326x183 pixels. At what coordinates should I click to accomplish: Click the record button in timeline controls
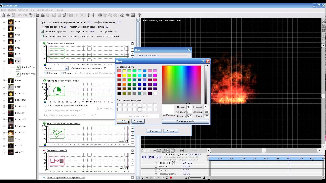[171, 178]
